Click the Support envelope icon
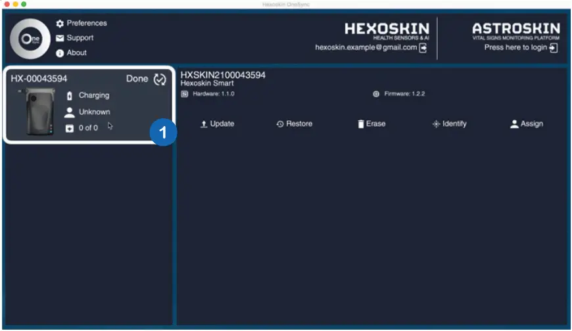 point(60,38)
